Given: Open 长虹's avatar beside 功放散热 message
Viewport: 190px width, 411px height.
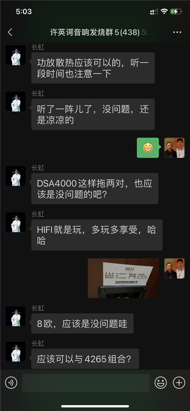Looking at the screenshot, I should pos(16,55).
